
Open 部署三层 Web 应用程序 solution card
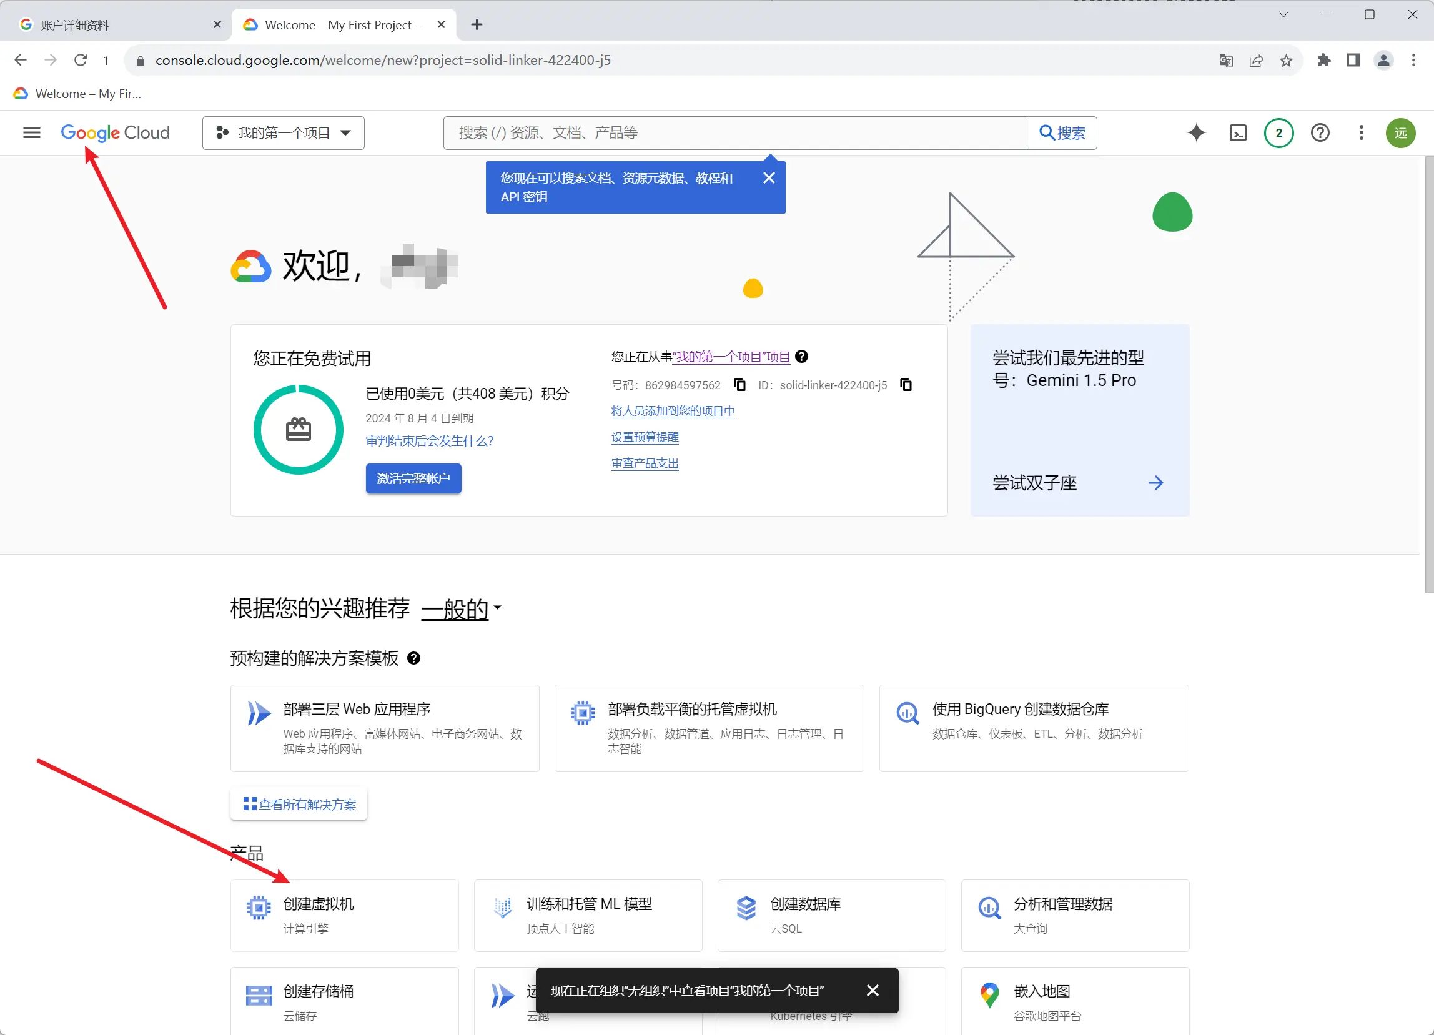(385, 728)
